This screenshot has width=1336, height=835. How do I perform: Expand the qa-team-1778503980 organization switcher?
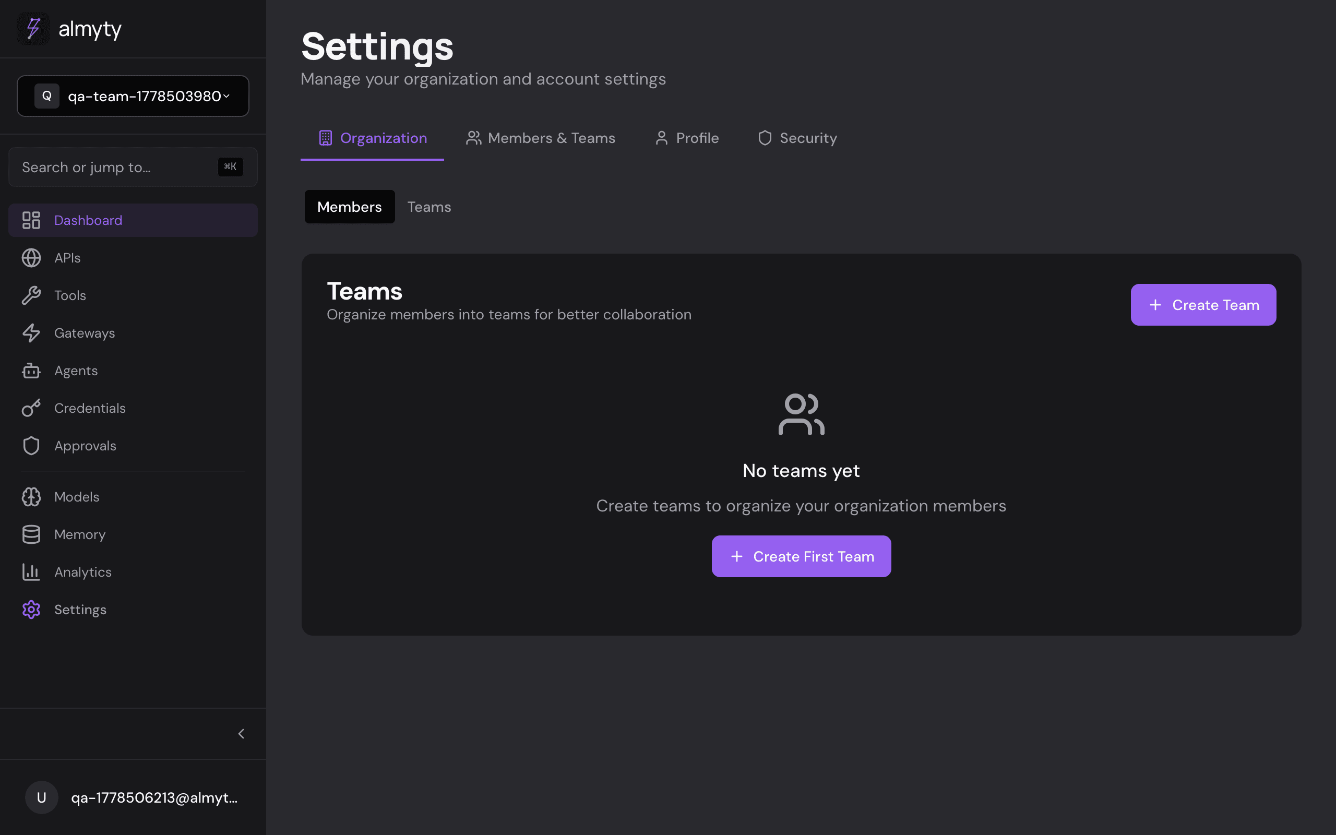coord(133,96)
